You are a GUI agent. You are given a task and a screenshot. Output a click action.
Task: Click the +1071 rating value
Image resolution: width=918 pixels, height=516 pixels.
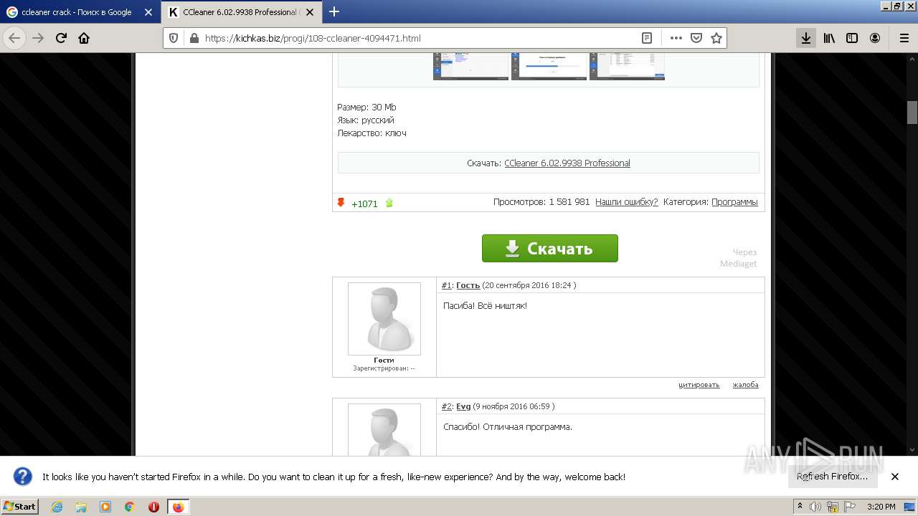[x=364, y=204]
